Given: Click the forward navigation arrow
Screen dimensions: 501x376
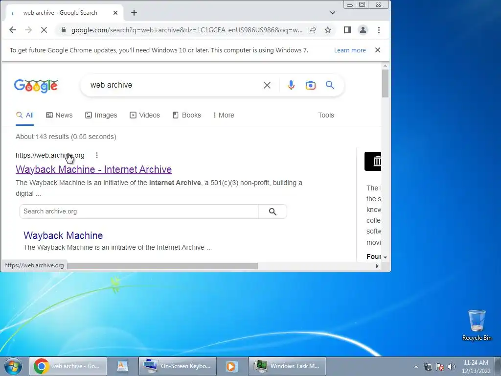Looking at the screenshot, I should (28, 30).
